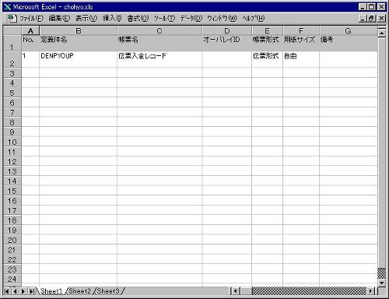Jump to first sheet tab arrow
The height and width of the screenshot is (299, 389).
click(x=6, y=291)
